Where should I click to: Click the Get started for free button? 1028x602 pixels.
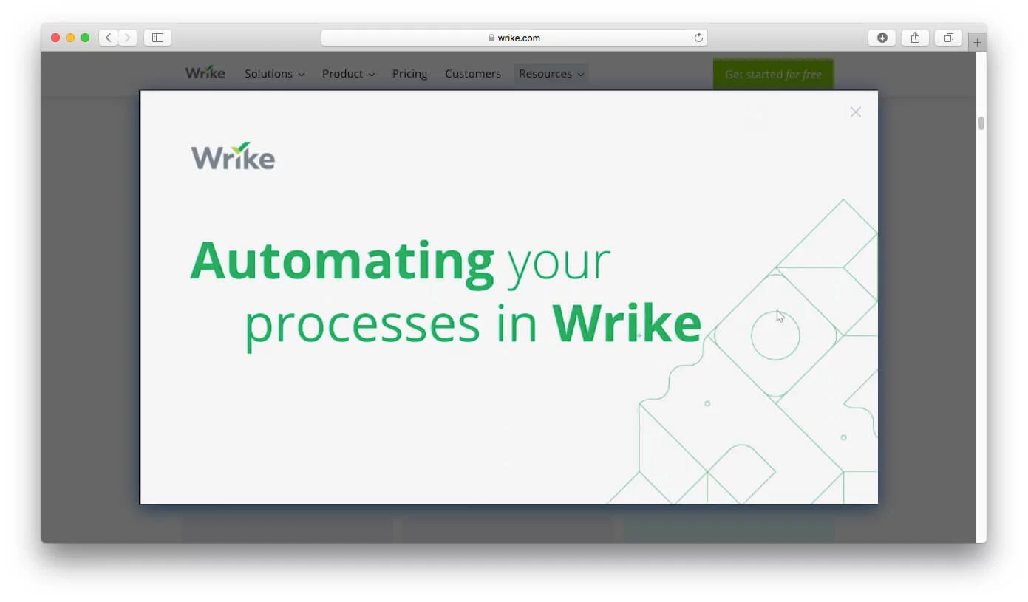[x=773, y=74]
